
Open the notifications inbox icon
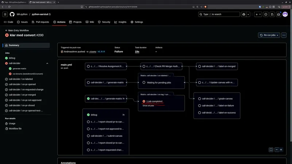point(278,14)
